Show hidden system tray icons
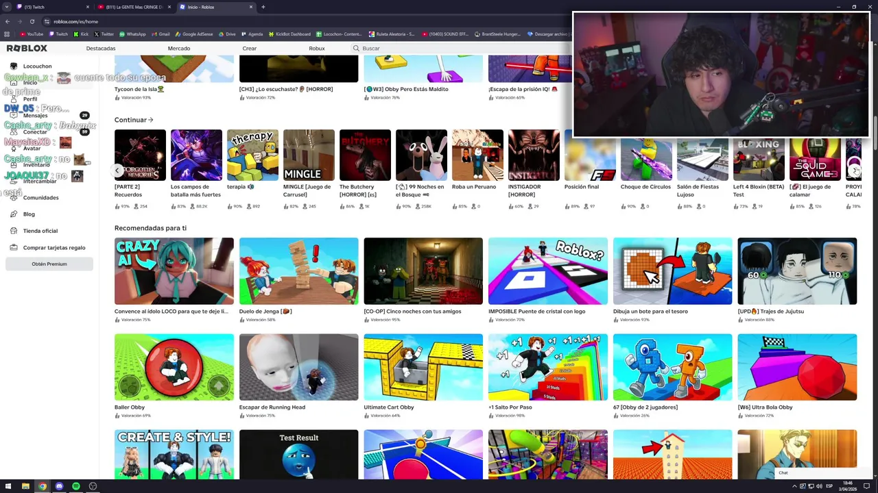The height and width of the screenshot is (493, 878). pyautogui.click(x=796, y=486)
